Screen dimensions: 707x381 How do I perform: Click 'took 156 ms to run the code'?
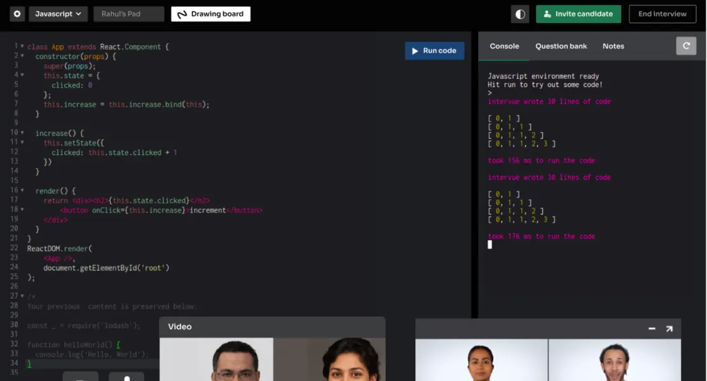pos(541,160)
